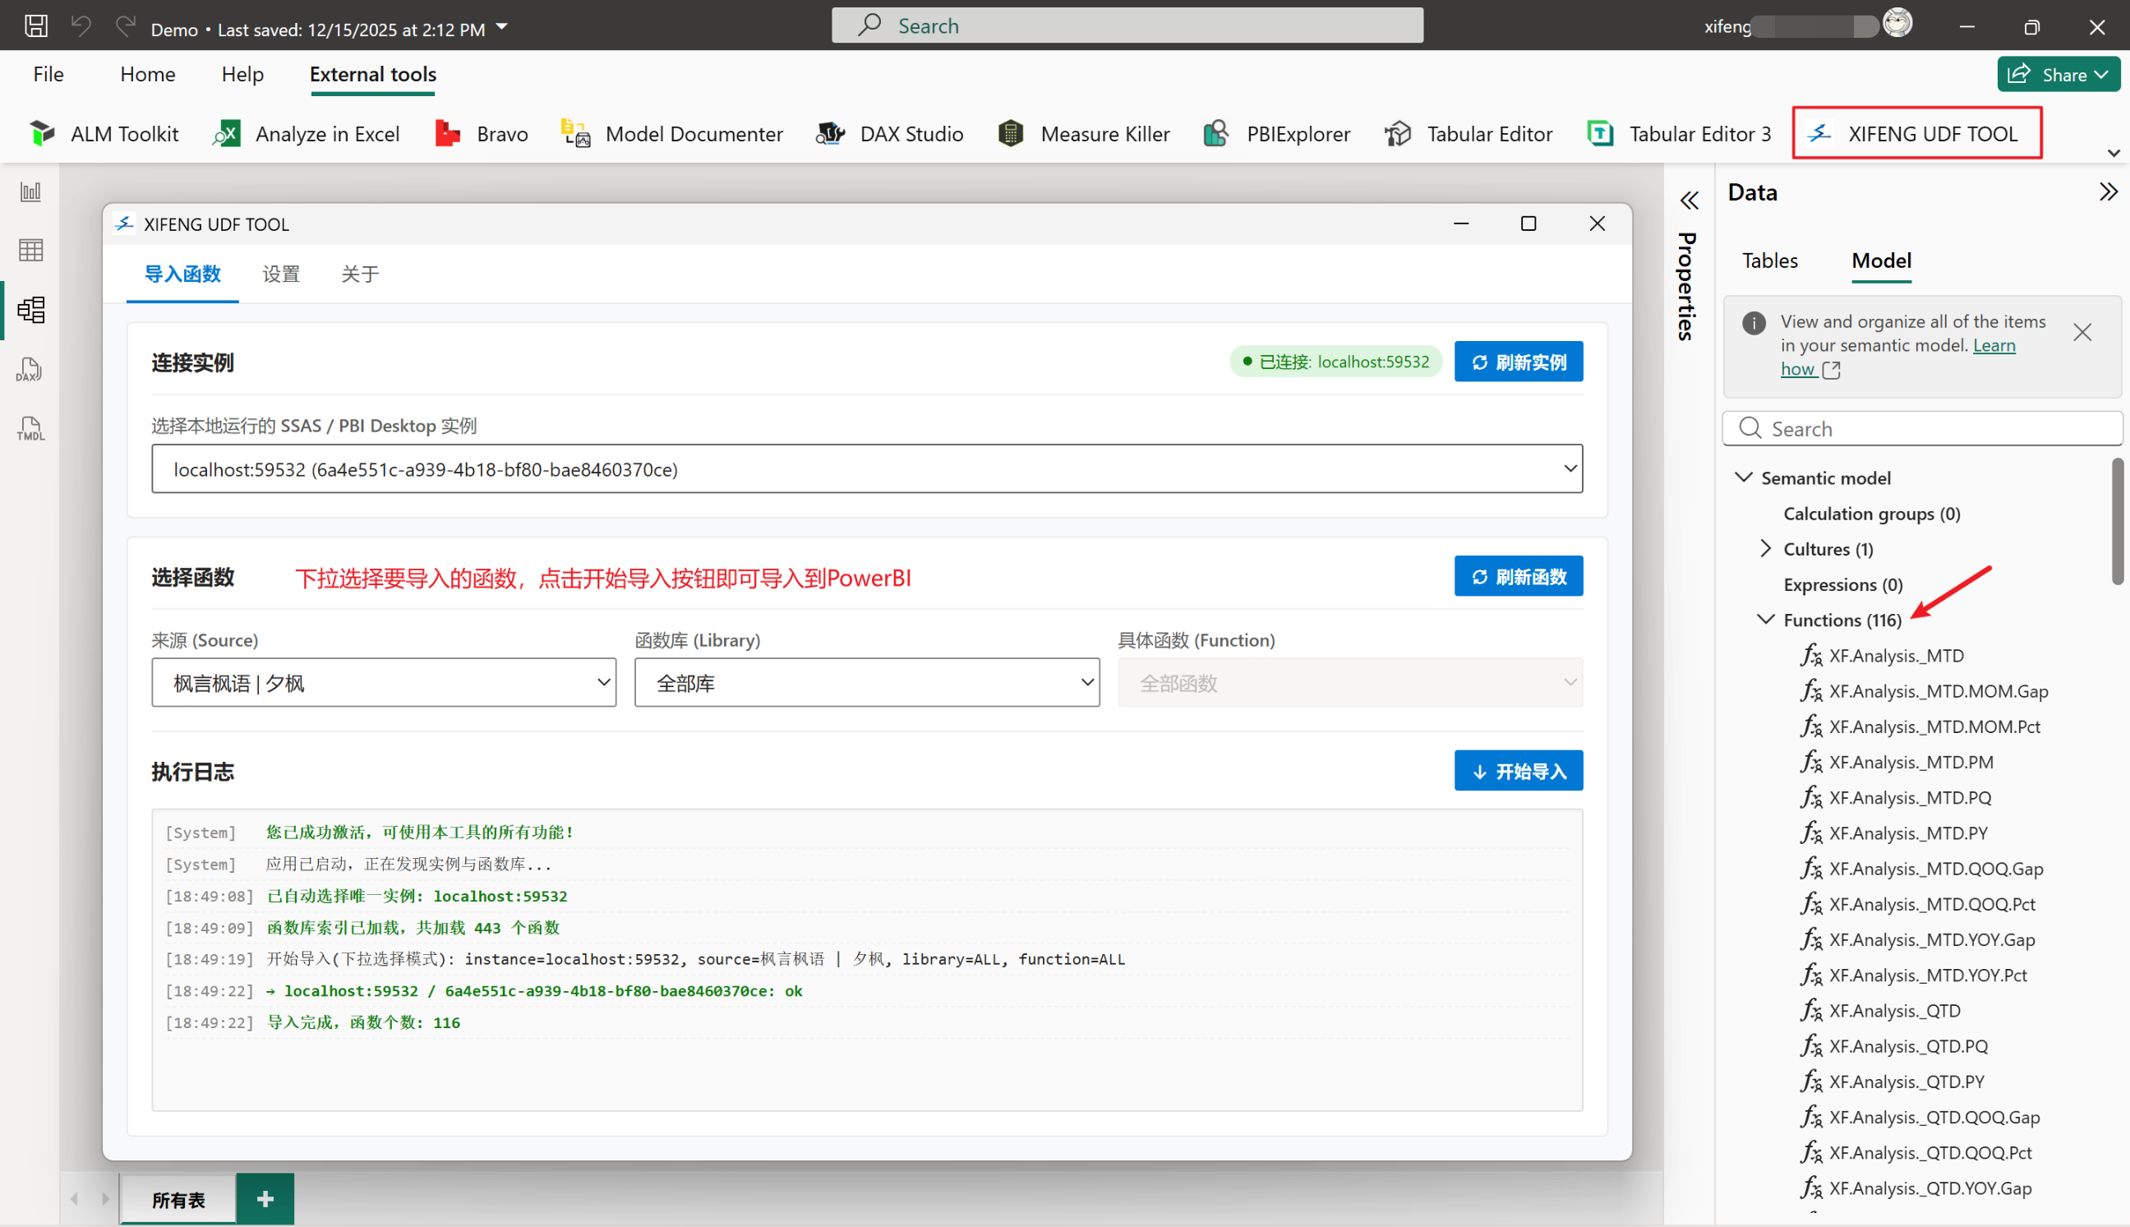This screenshot has width=2130, height=1227.
Task: Switch to Tables tab in Data pane
Action: [x=1769, y=261]
